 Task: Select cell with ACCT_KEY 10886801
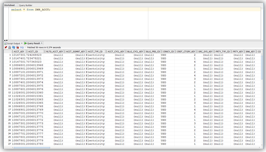pyautogui.click(x=19, y=65)
